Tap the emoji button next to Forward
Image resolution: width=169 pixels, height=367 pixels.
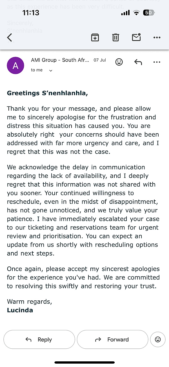[158, 339]
